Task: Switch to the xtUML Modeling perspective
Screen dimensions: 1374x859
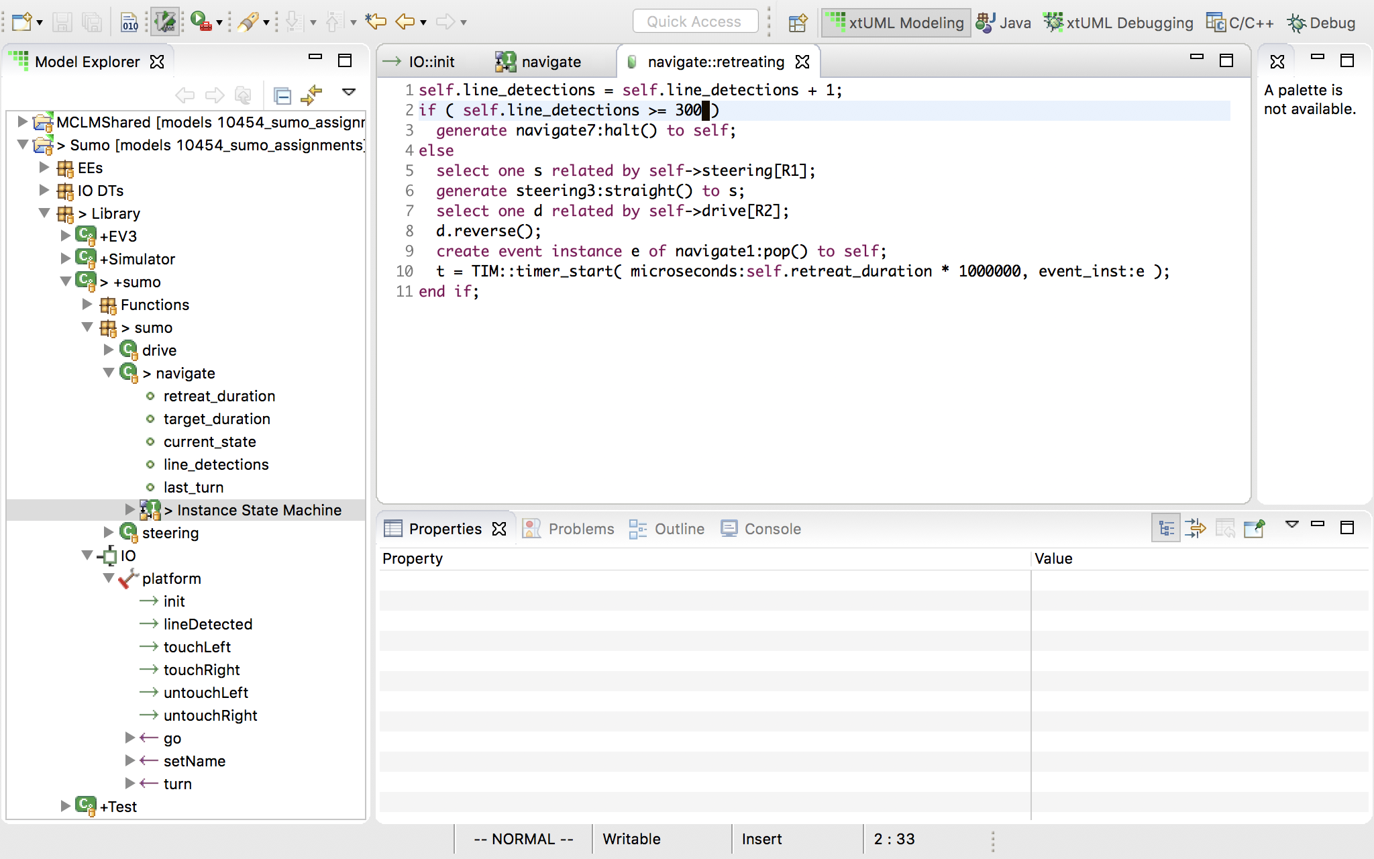Action: pyautogui.click(x=896, y=23)
